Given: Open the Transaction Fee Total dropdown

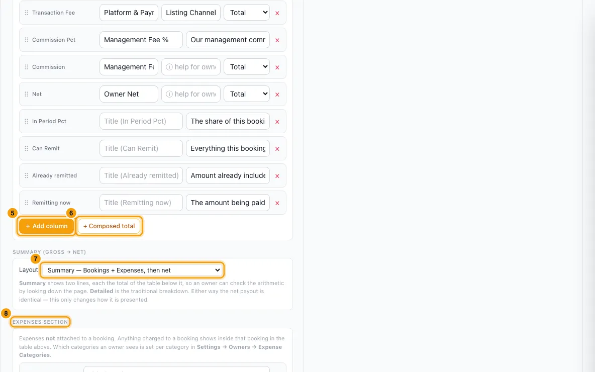Looking at the screenshot, I should tap(247, 13).
